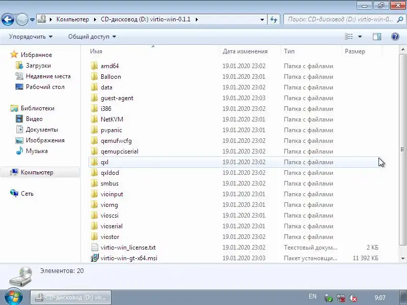The height and width of the screenshot is (305, 407).
Task: Go back with the Back arrow button
Action: pyautogui.click(x=8, y=19)
